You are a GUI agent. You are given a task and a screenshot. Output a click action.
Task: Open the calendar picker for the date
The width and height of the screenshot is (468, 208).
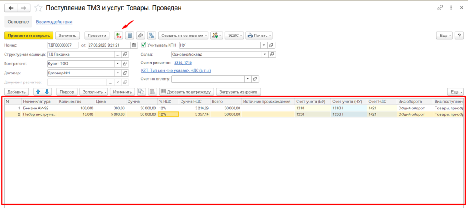coord(133,45)
